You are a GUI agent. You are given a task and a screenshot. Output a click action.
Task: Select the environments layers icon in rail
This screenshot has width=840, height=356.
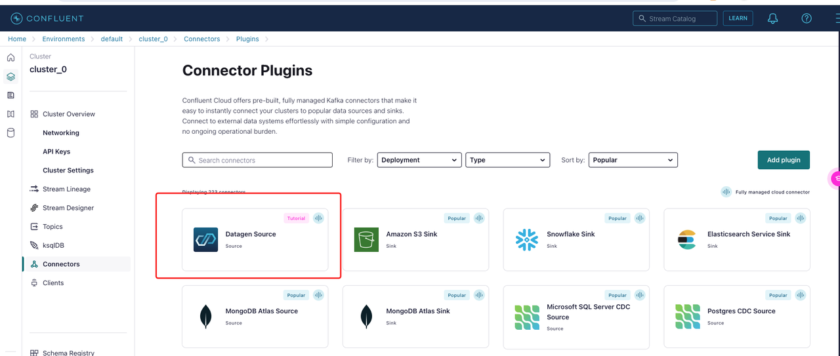[x=10, y=77]
